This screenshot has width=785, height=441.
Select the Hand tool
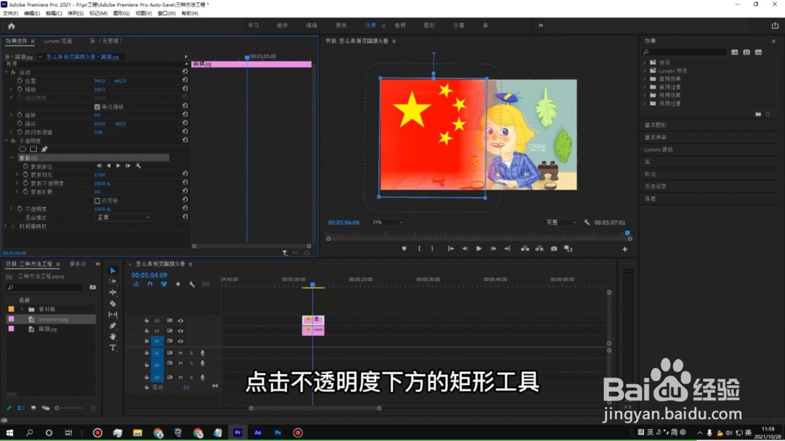pyautogui.click(x=113, y=337)
